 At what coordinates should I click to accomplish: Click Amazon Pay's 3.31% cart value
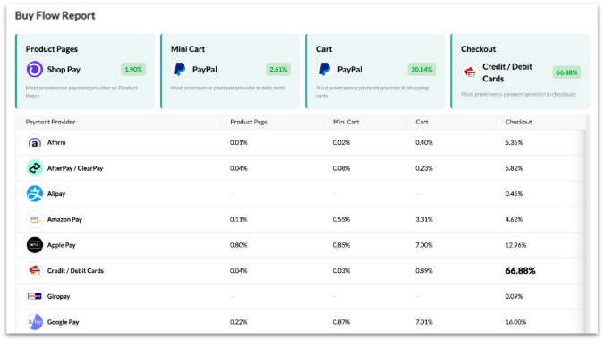(x=424, y=219)
